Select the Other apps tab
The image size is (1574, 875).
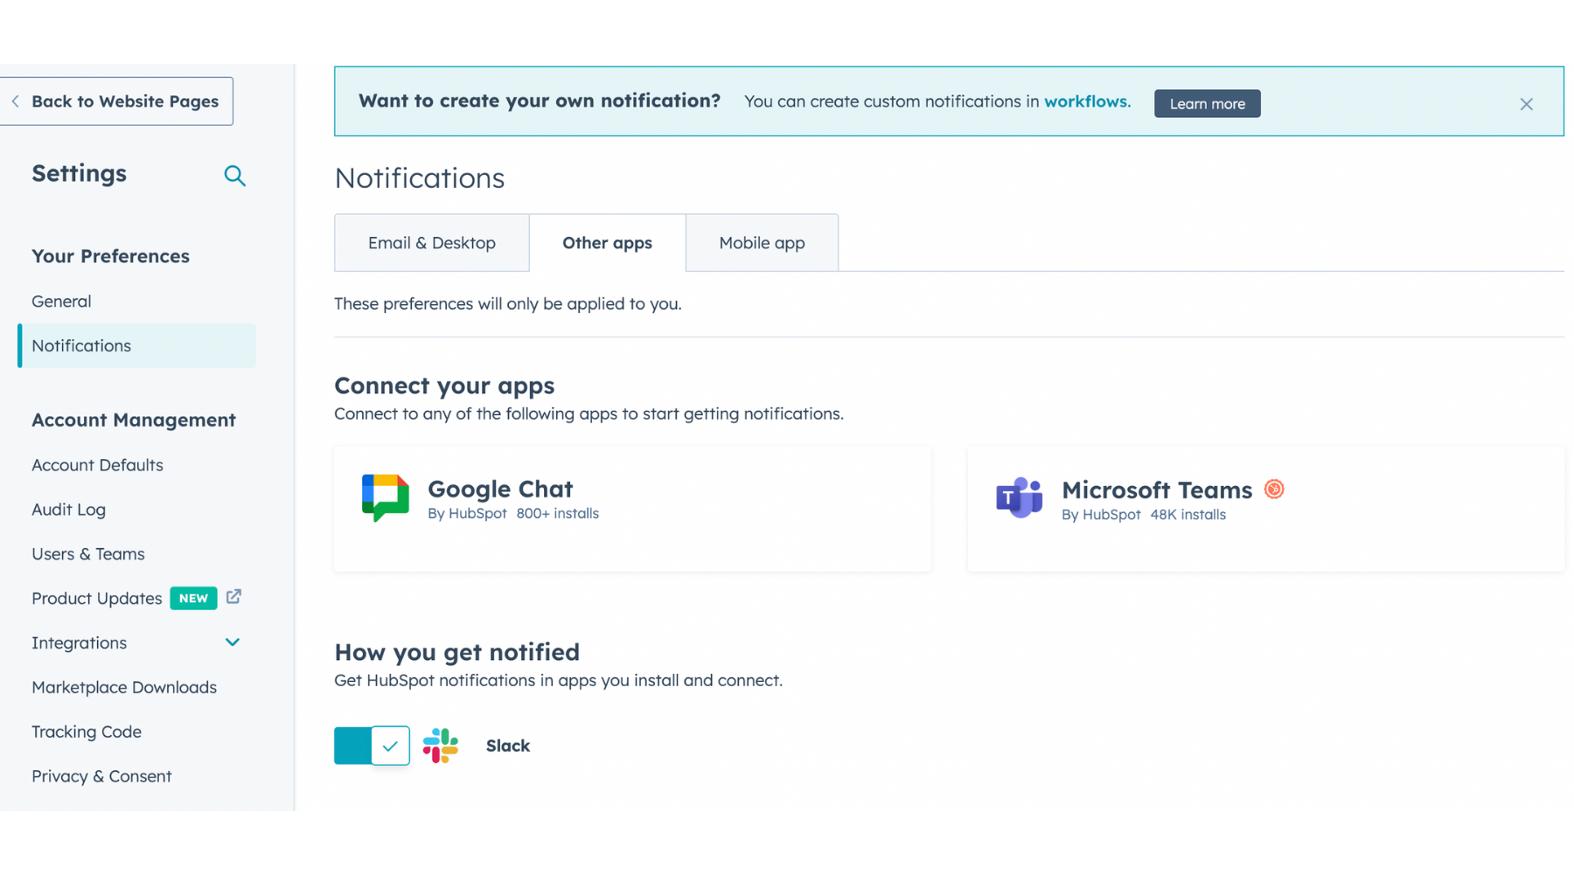607,243
